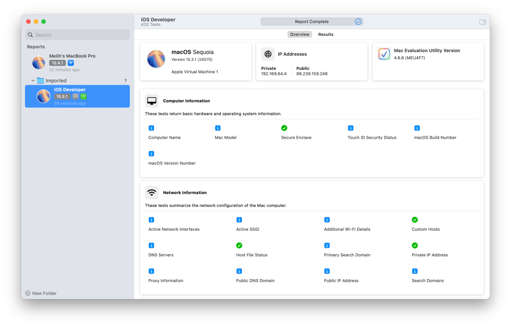Screen dimensions: 511x327
Task: Click the Secure Enclave green checkmark icon
Action: tap(284, 128)
